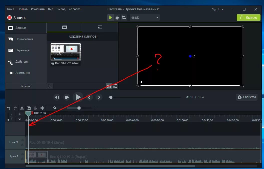Open the canvas zoom 46,8% dropdown

[145, 18]
